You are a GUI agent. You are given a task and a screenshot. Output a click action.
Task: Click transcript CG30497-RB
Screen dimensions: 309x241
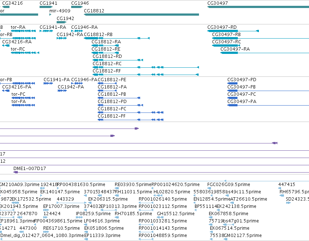tap(260, 38)
